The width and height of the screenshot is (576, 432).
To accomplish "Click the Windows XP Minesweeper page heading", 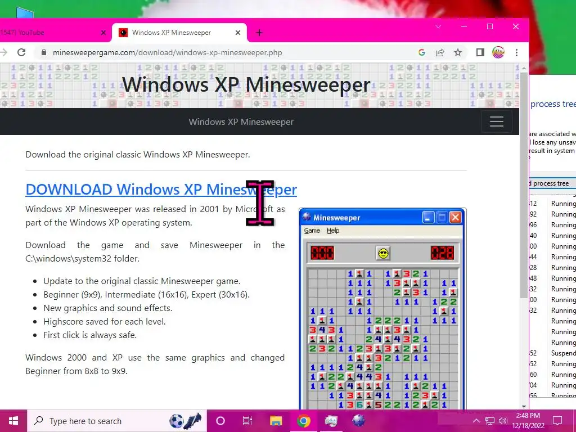I will [x=246, y=85].
